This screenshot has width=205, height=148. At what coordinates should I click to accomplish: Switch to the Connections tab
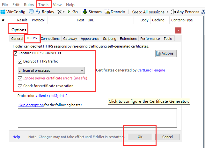point(50,39)
